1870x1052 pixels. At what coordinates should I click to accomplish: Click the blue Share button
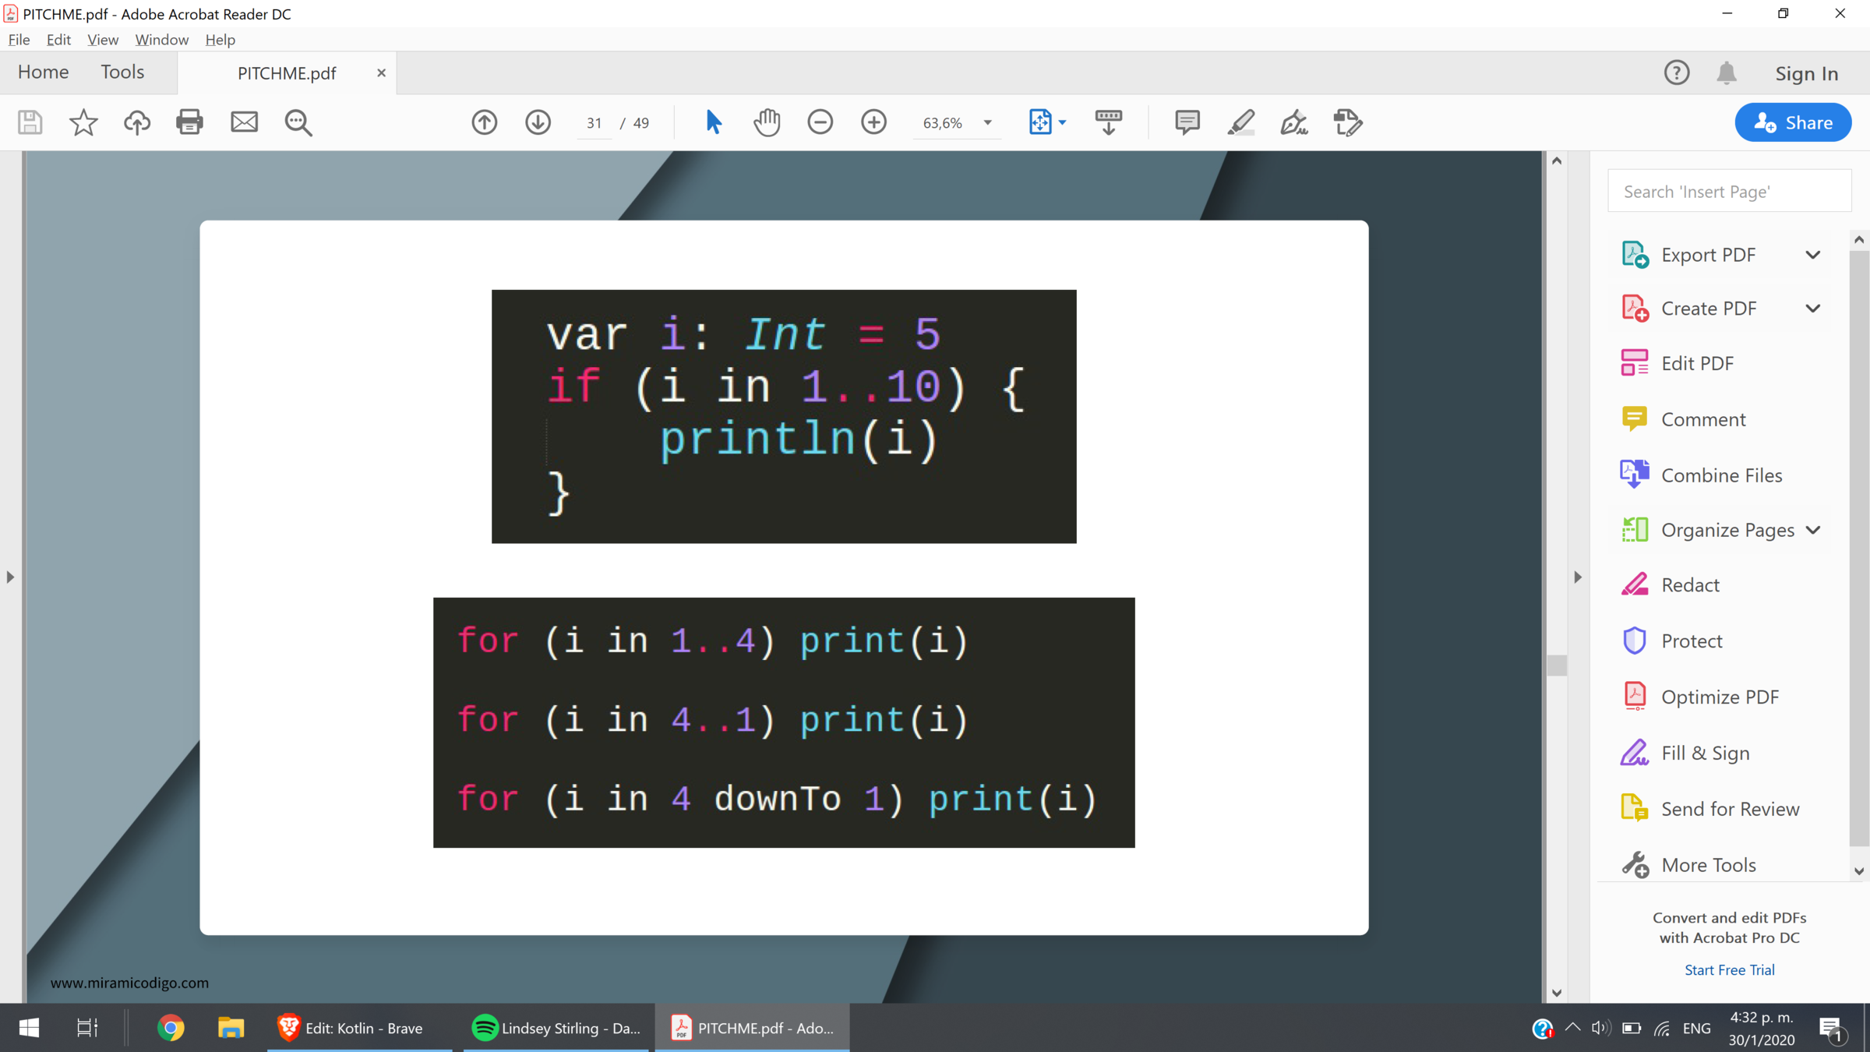(x=1793, y=122)
